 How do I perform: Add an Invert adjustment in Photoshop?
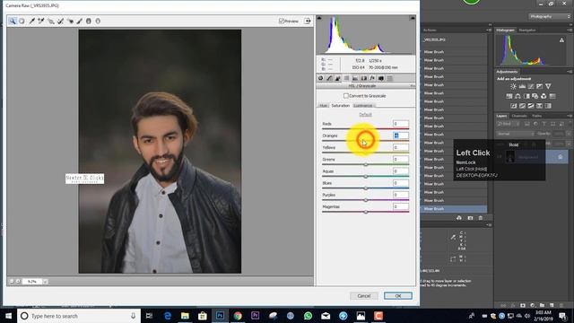(514, 106)
